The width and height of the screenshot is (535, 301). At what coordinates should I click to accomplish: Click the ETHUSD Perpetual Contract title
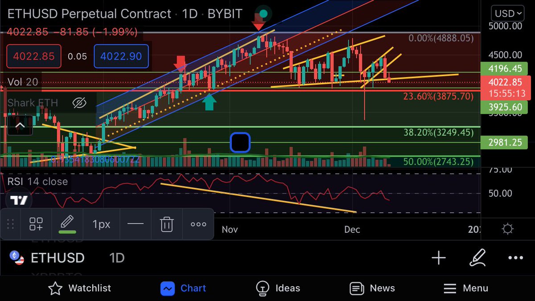pos(89,14)
